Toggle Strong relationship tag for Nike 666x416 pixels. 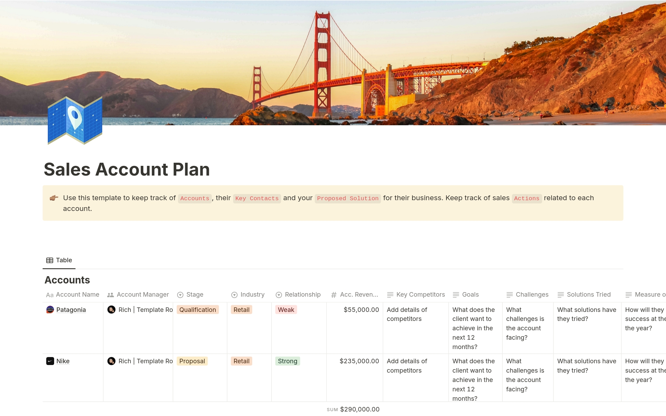287,360
